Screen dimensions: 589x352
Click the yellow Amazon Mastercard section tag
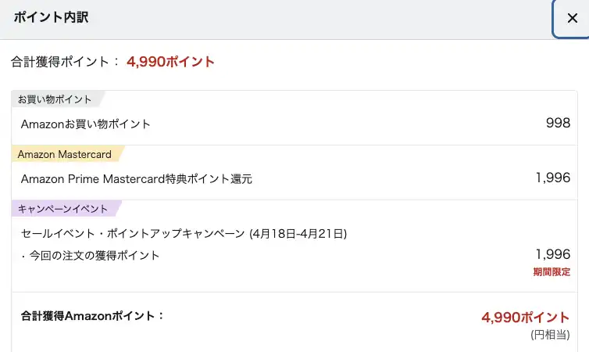coord(64,154)
